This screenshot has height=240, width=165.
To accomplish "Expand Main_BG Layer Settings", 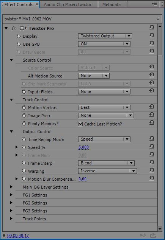I will tap(11, 187).
